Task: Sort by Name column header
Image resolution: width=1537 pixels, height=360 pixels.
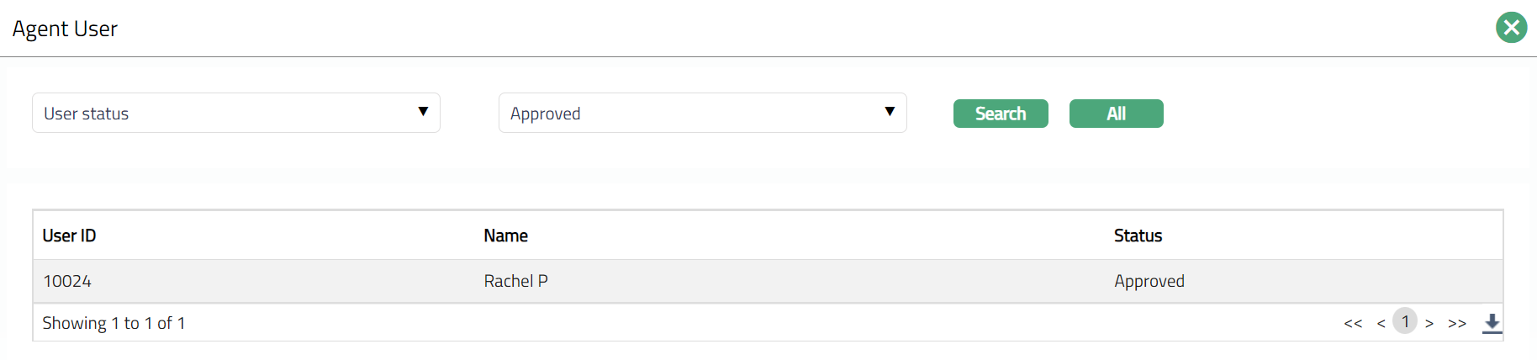Action: point(505,236)
